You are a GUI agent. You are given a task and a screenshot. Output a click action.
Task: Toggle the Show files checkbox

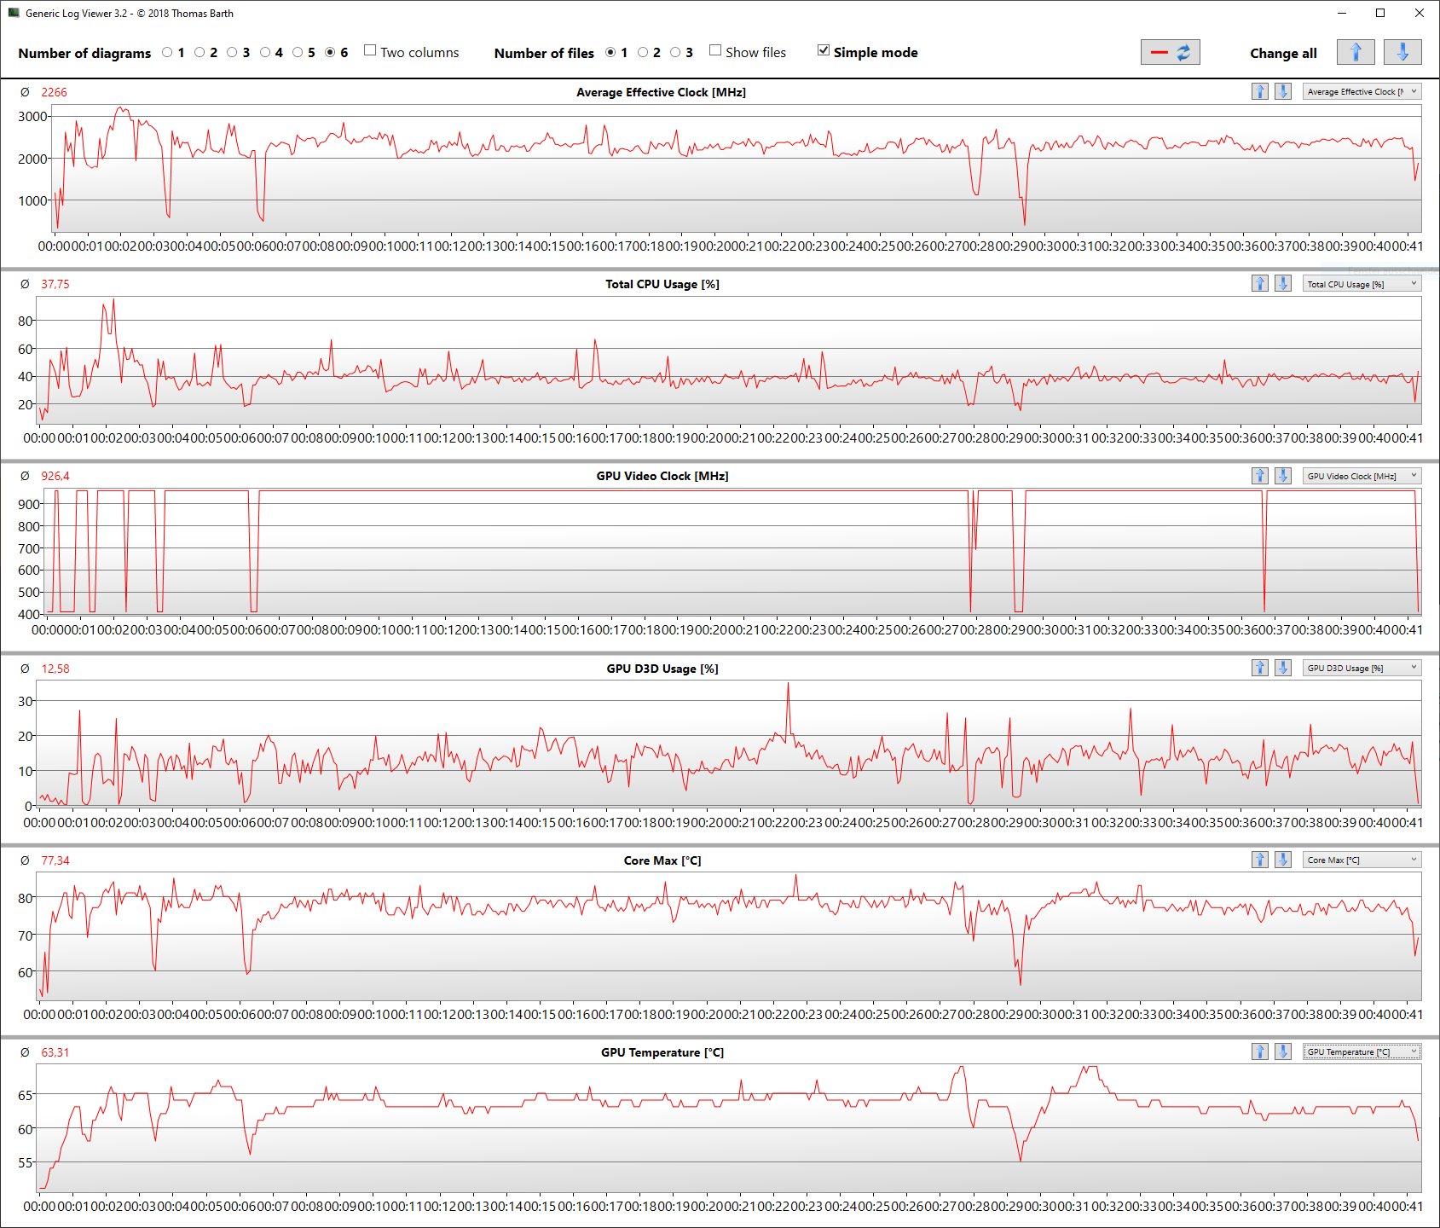tap(715, 51)
